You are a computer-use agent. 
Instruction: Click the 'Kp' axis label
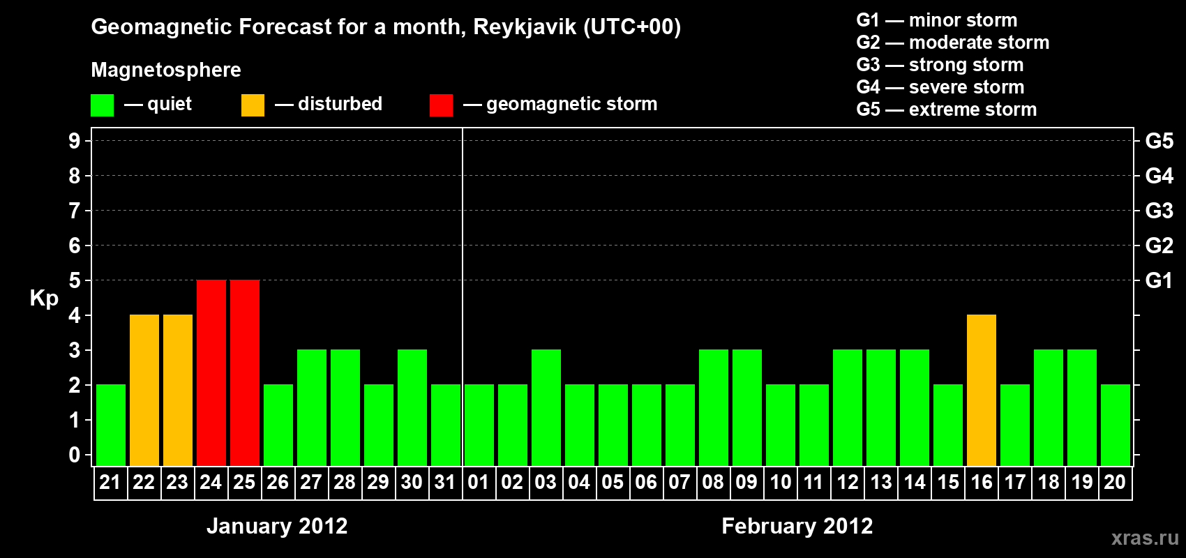(x=44, y=299)
